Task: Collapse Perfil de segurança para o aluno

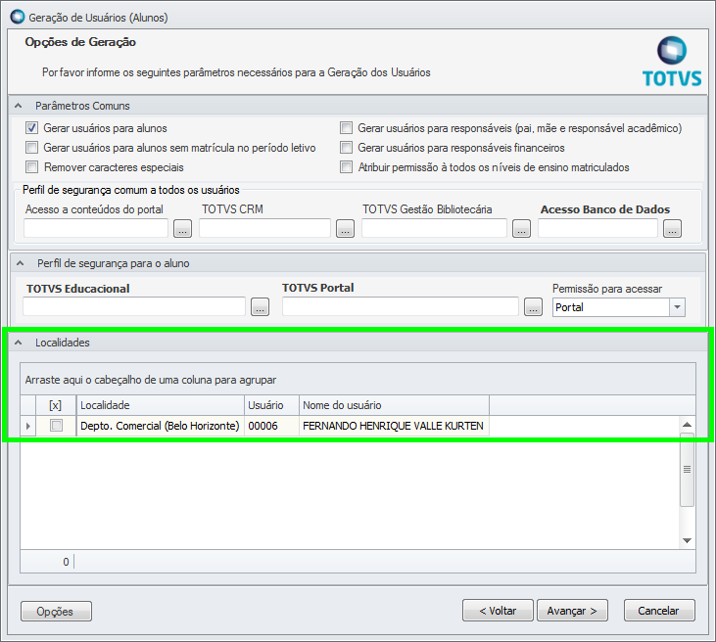Action: pyautogui.click(x=20, y=263)
